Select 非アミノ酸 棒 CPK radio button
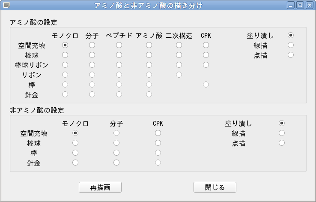 click(158, 153)
